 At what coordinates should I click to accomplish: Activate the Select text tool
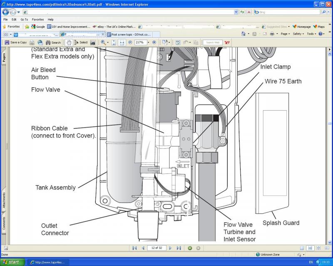pos(81,42)
